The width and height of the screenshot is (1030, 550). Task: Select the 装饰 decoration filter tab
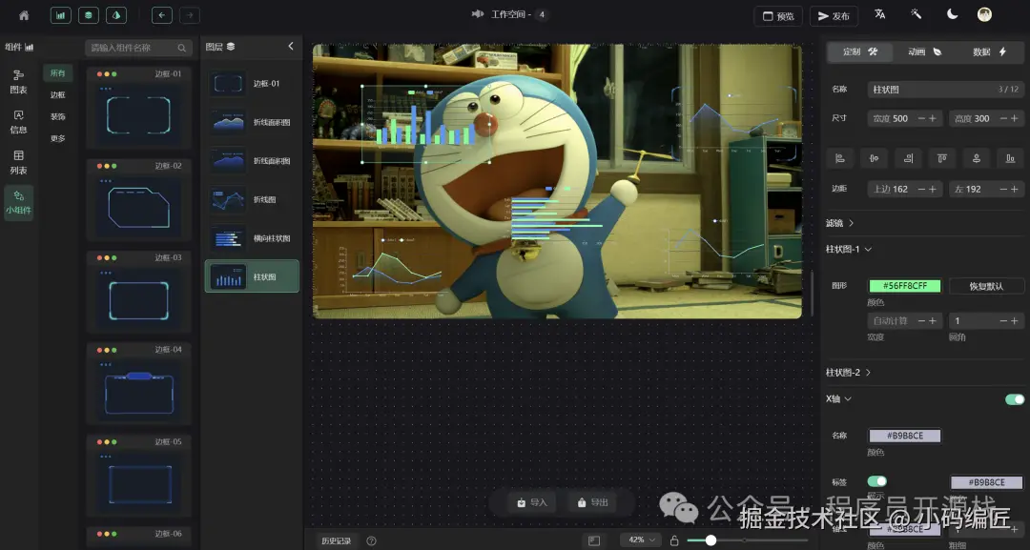pyautogui.click(x=58, y=117)
